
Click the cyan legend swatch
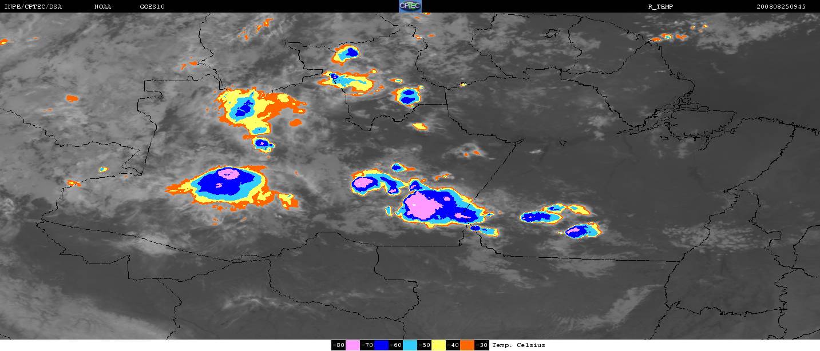(410, 345)
